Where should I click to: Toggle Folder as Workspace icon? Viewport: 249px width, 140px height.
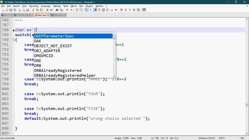click(112, 10)
